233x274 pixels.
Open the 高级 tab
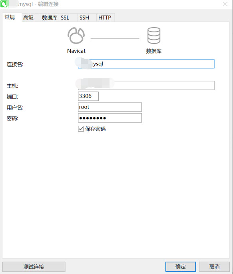(31, 18)
